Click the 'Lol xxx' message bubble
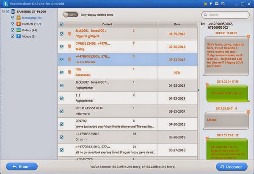254x174 pixels. 226,121
